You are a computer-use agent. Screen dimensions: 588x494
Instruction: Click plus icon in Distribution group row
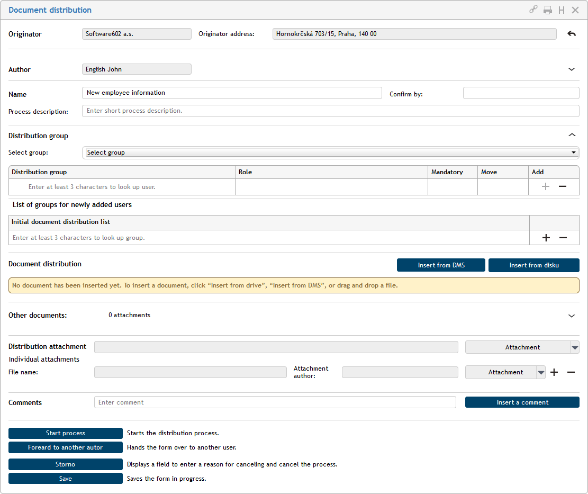point(546,186)
